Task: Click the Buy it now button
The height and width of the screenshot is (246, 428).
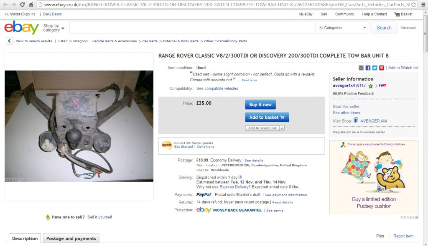Action: (260, 105)
